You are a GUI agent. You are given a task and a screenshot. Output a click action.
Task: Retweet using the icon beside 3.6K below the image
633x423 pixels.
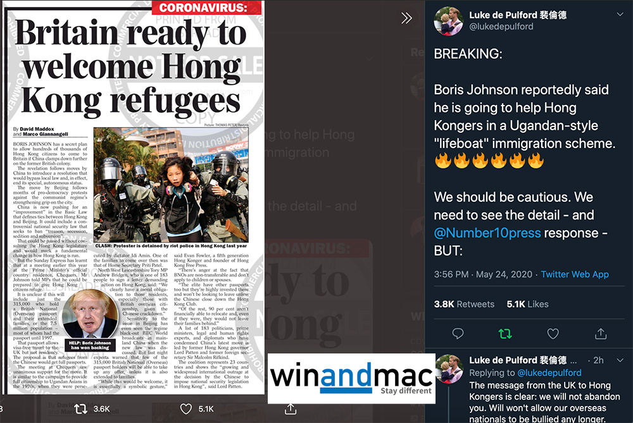[81, 409]
